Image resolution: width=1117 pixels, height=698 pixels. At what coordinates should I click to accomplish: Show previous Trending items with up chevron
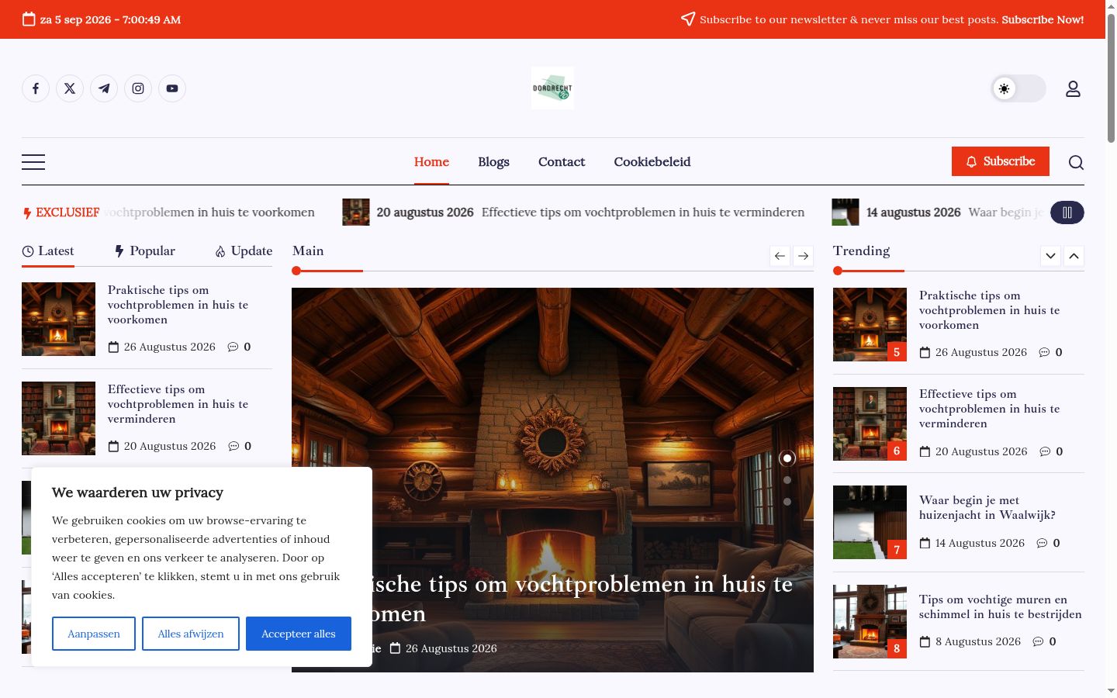click(x=1074, y=256)
